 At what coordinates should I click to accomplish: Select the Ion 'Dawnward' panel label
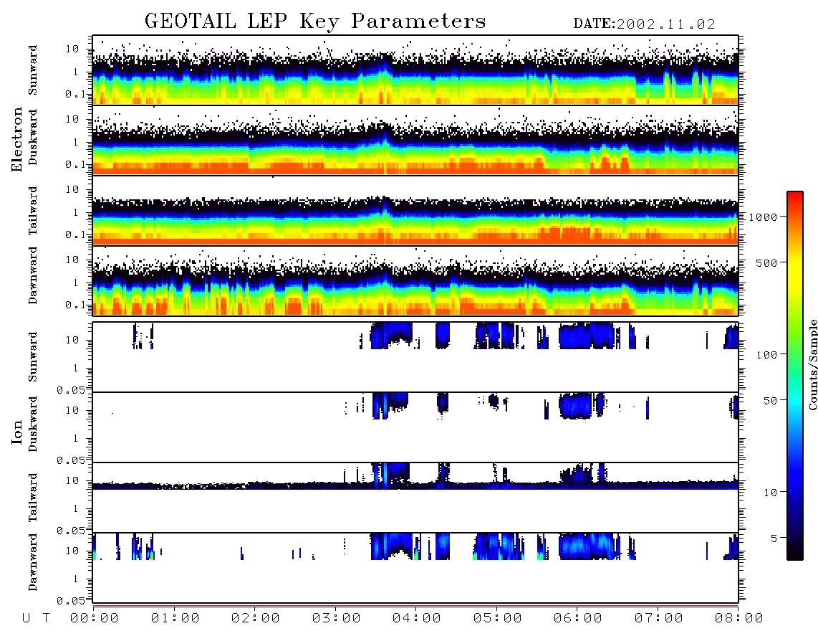pos(33,562)
